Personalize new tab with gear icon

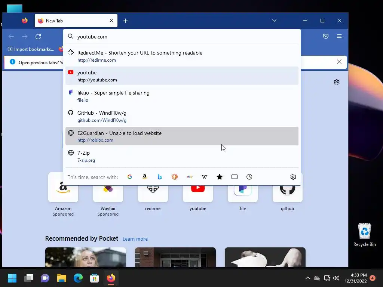[x=337, y=82]
